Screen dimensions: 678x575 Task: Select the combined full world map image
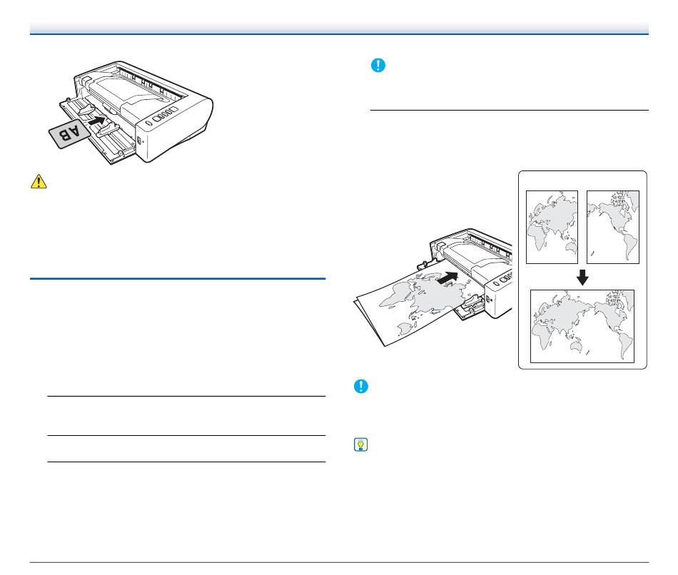(582, 326)
